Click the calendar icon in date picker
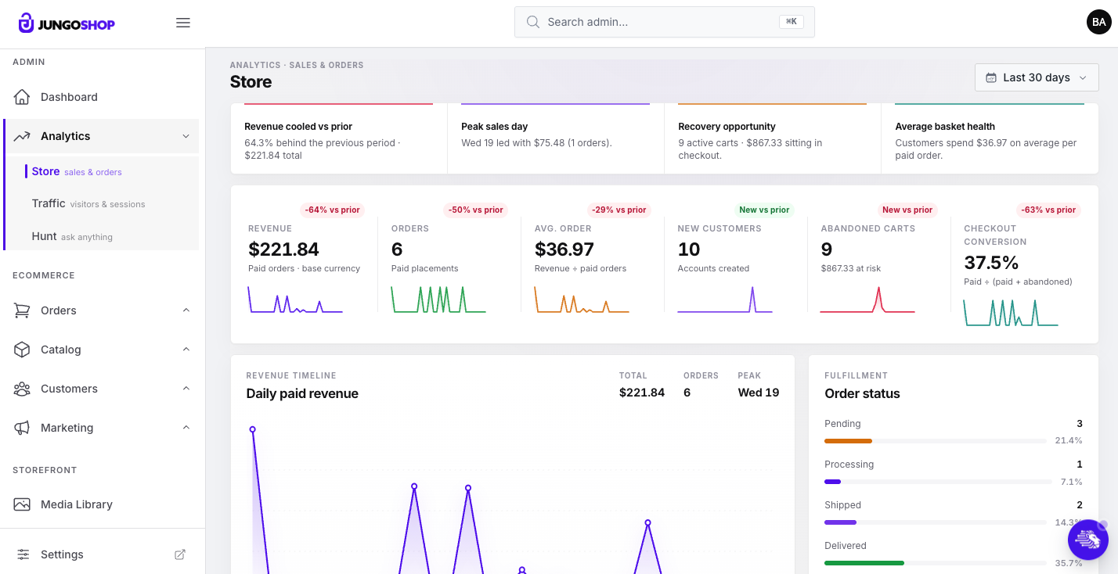The image size is (1118, 574). [x=991, y=77]
